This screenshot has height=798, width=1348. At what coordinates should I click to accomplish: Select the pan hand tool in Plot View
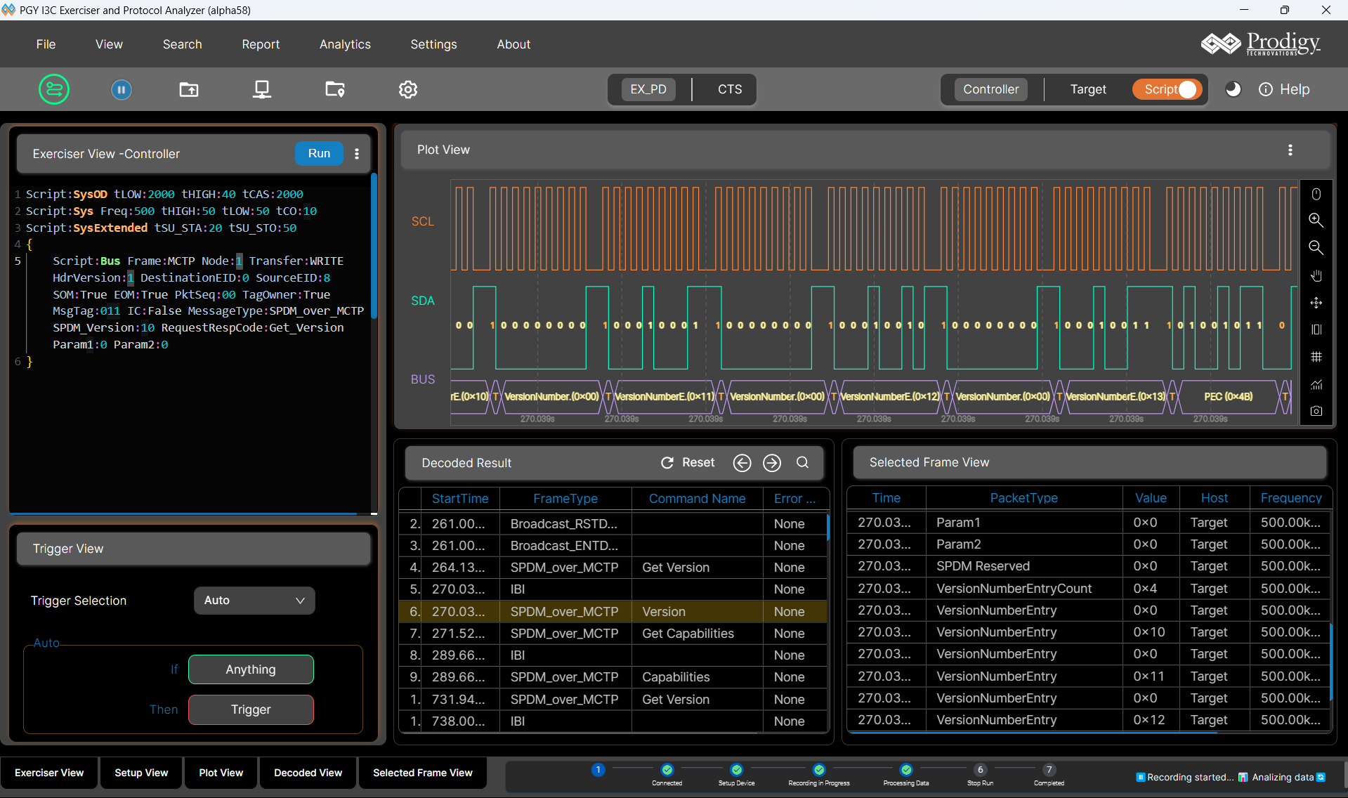pos(1316,275)
